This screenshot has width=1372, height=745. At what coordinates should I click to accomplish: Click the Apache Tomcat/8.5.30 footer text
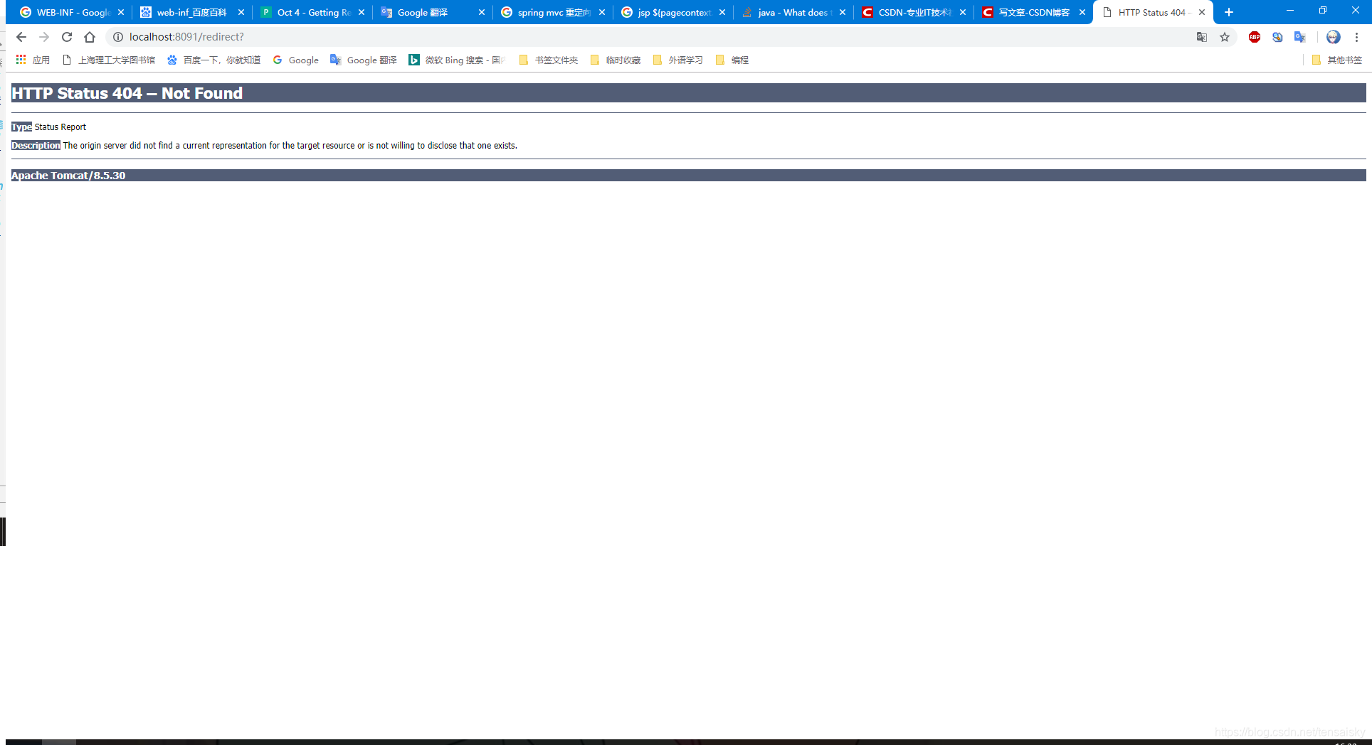(x=68, y=176)
